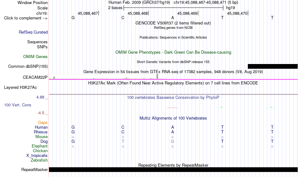The height and width of the screenshot is (177, 298).
Task: Open the CEACAM22P gene expression label
Action: (x=35, y=78)
